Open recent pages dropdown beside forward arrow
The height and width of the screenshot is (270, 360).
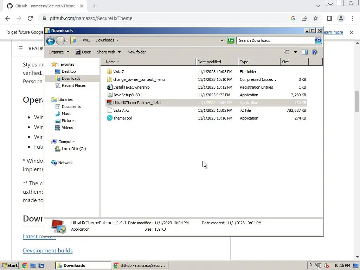(67, 41)
